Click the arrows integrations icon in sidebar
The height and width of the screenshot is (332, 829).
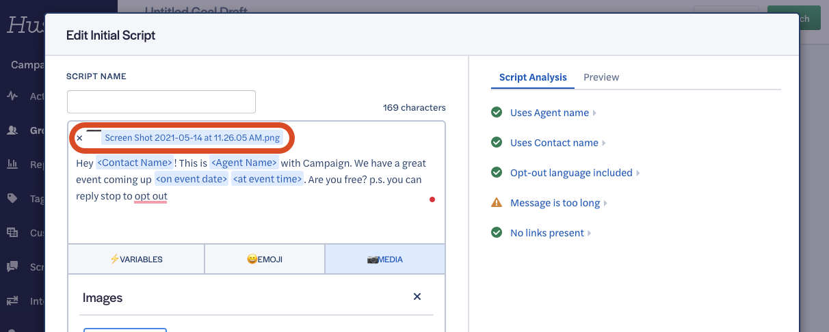coord(12,301)
